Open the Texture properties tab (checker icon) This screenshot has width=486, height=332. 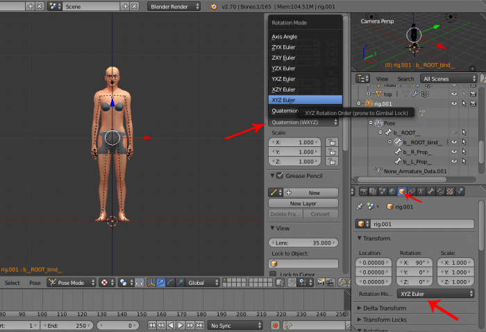pos(450,191)
